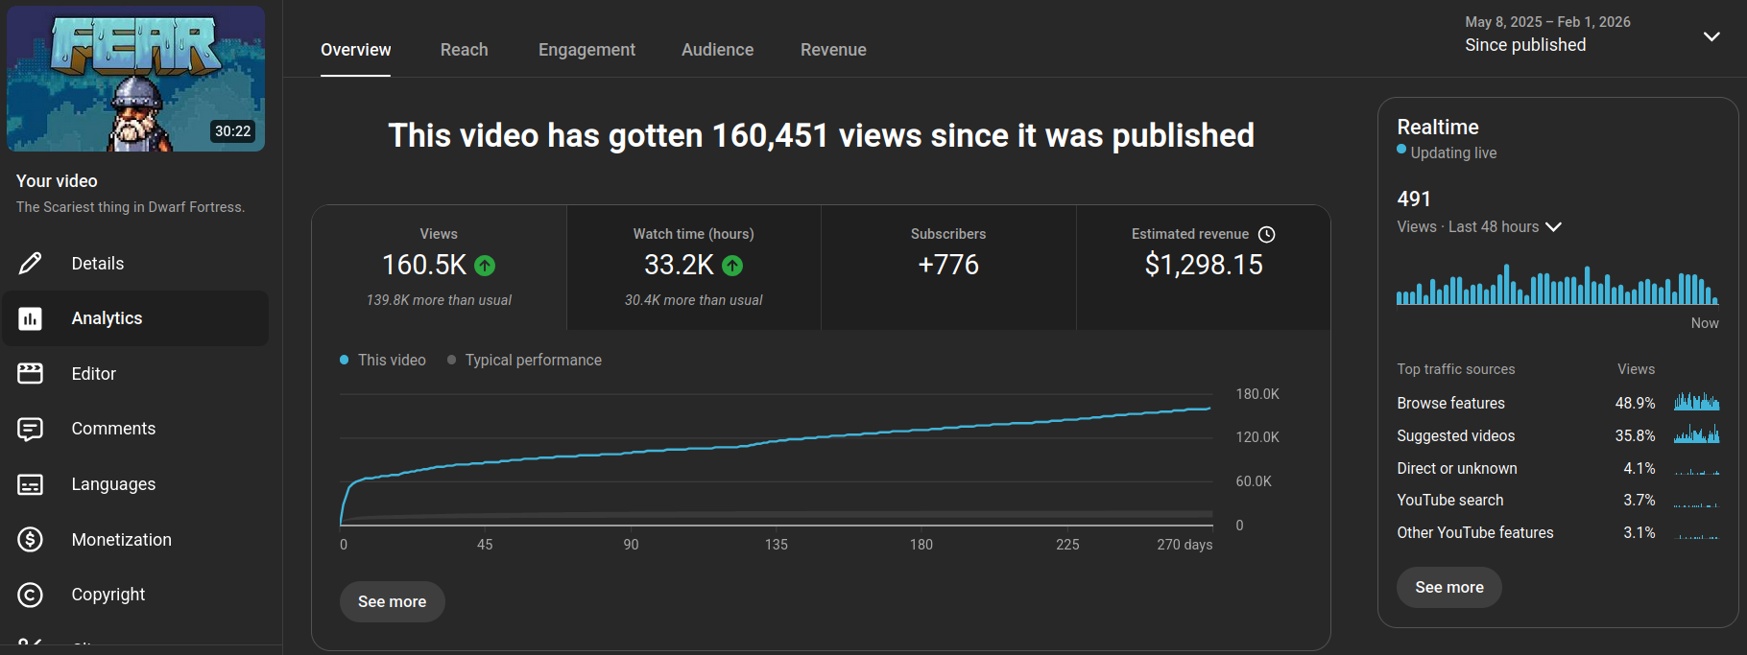The width and height of the screenshot is (1747, 655).
Task: Click the Details pencil icon
Action: point(31,263)
